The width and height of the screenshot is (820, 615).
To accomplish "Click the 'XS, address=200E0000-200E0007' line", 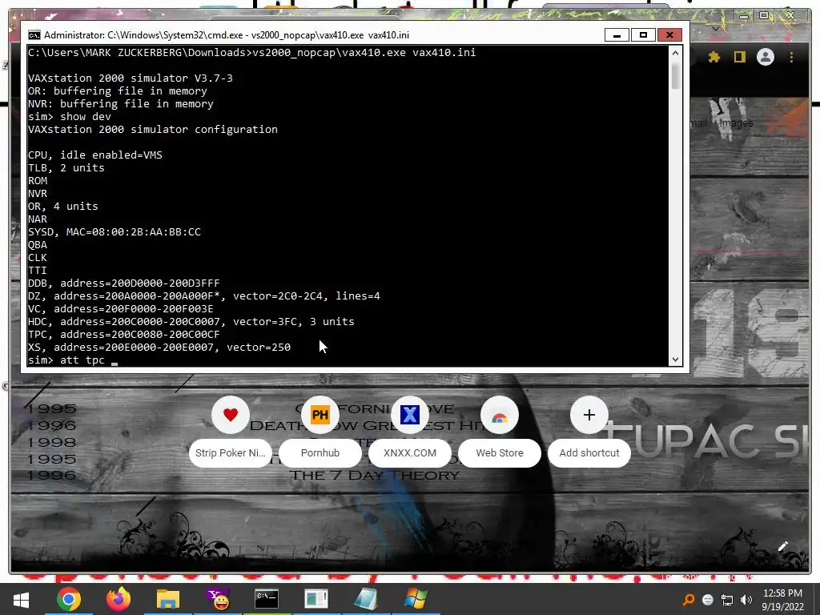I will click(x=159, y=347).
